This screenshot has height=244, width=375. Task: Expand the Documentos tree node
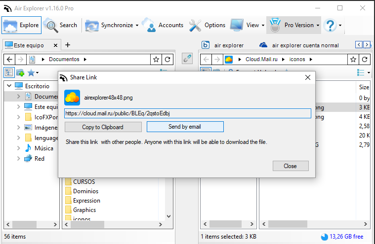[x=18, y=96]
